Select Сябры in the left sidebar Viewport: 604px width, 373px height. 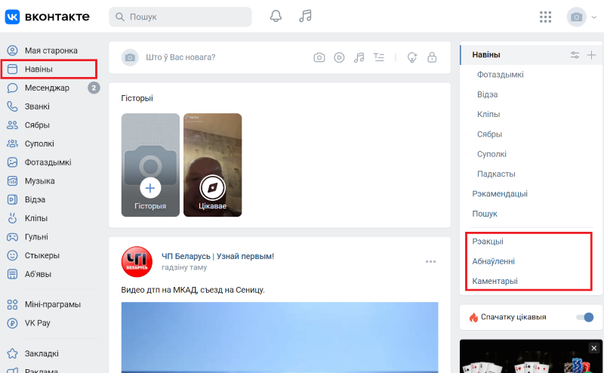pos(37,125)
